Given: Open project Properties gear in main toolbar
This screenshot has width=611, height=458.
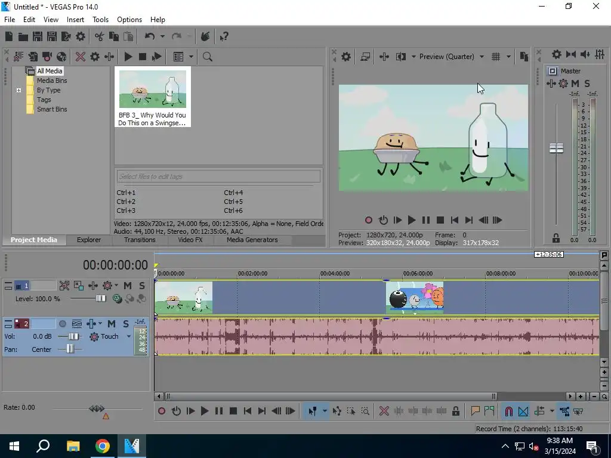Looking at the screenshot, I should 81,36.
